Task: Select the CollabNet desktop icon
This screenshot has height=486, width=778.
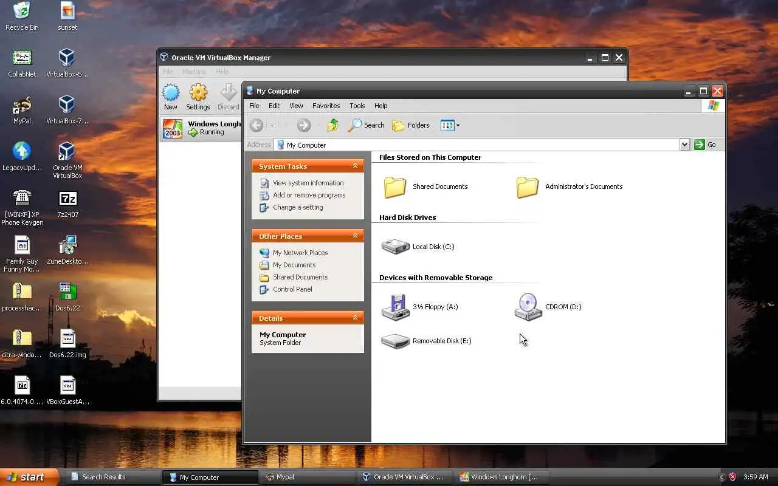Action: point(22,63)
